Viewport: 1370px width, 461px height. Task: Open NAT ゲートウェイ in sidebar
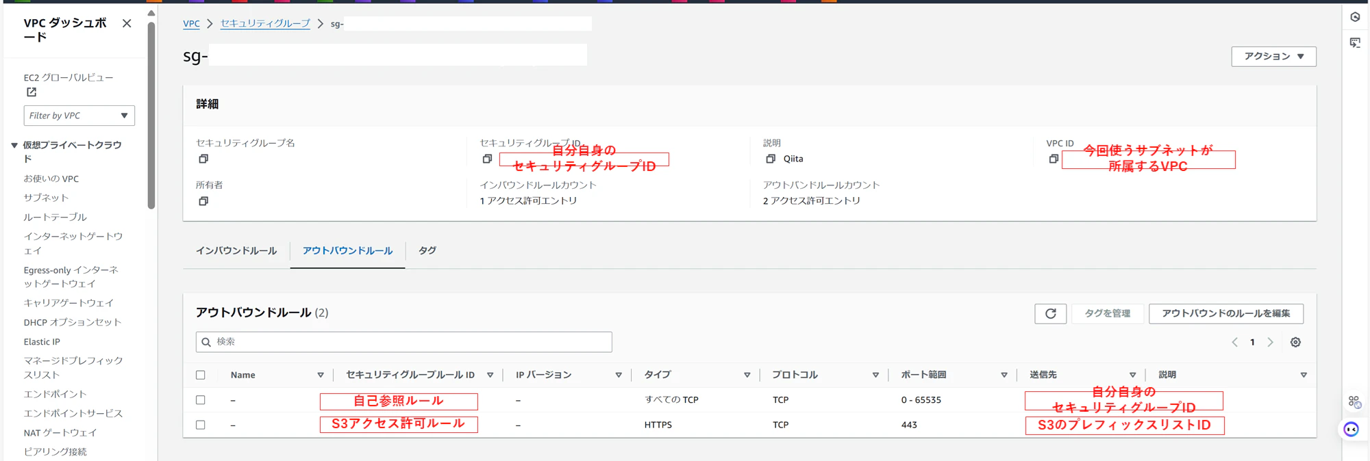[x=60, y=432]
